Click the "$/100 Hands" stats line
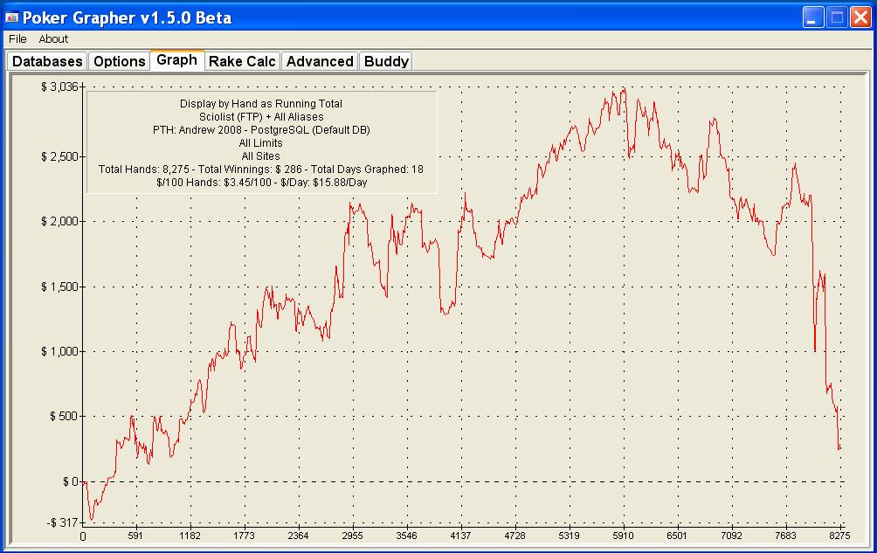 [261, 182]
